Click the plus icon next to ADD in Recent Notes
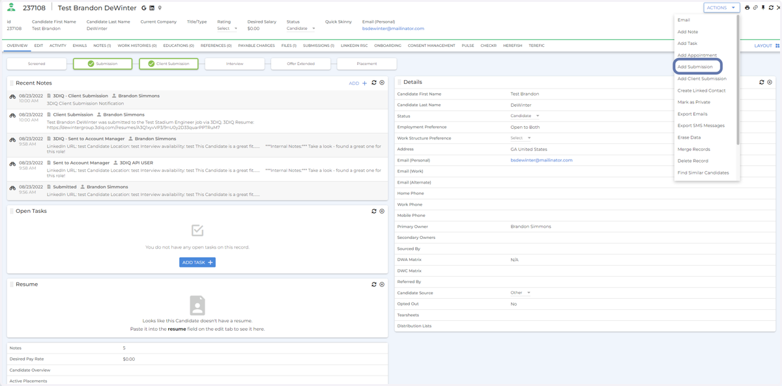This screenshot has width=782, height=386. point(364,83)
